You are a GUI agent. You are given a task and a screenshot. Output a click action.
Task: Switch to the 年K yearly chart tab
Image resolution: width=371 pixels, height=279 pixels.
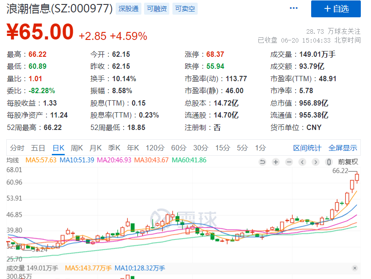133,148
